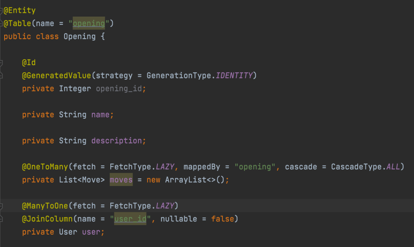Click the User type in user field
Screen dimensions: 414x247
pos(68,232)
